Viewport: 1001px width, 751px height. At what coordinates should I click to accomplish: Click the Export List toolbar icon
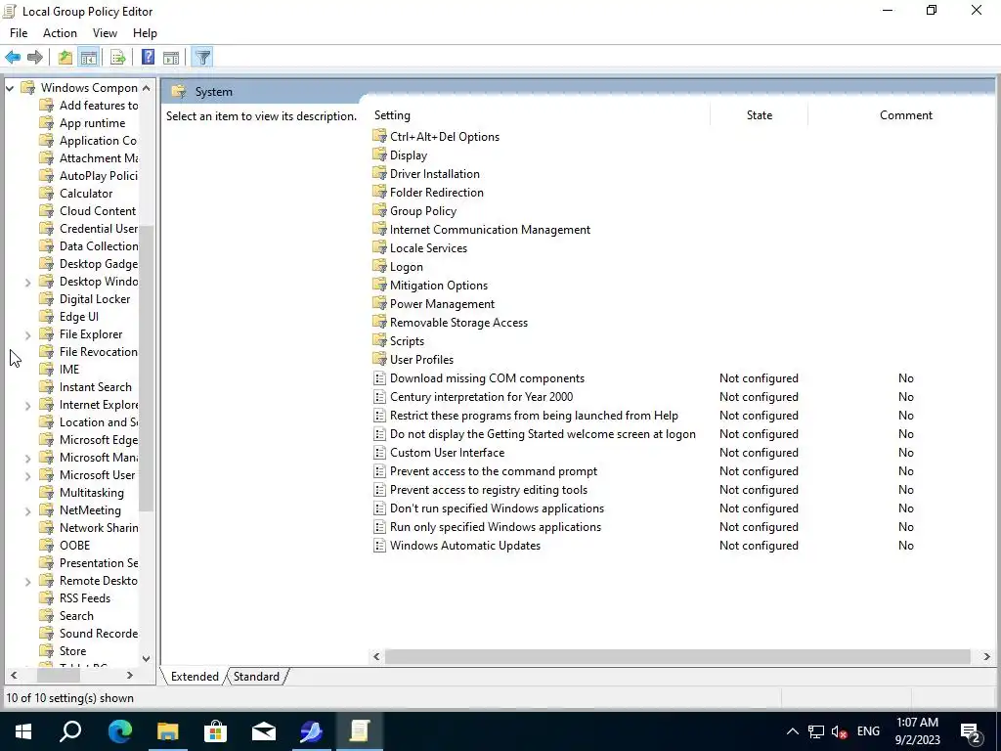click(x=118, y=58)
